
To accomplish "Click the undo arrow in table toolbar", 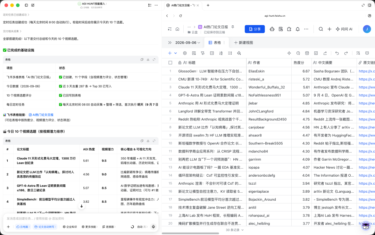I will (337, 53).
